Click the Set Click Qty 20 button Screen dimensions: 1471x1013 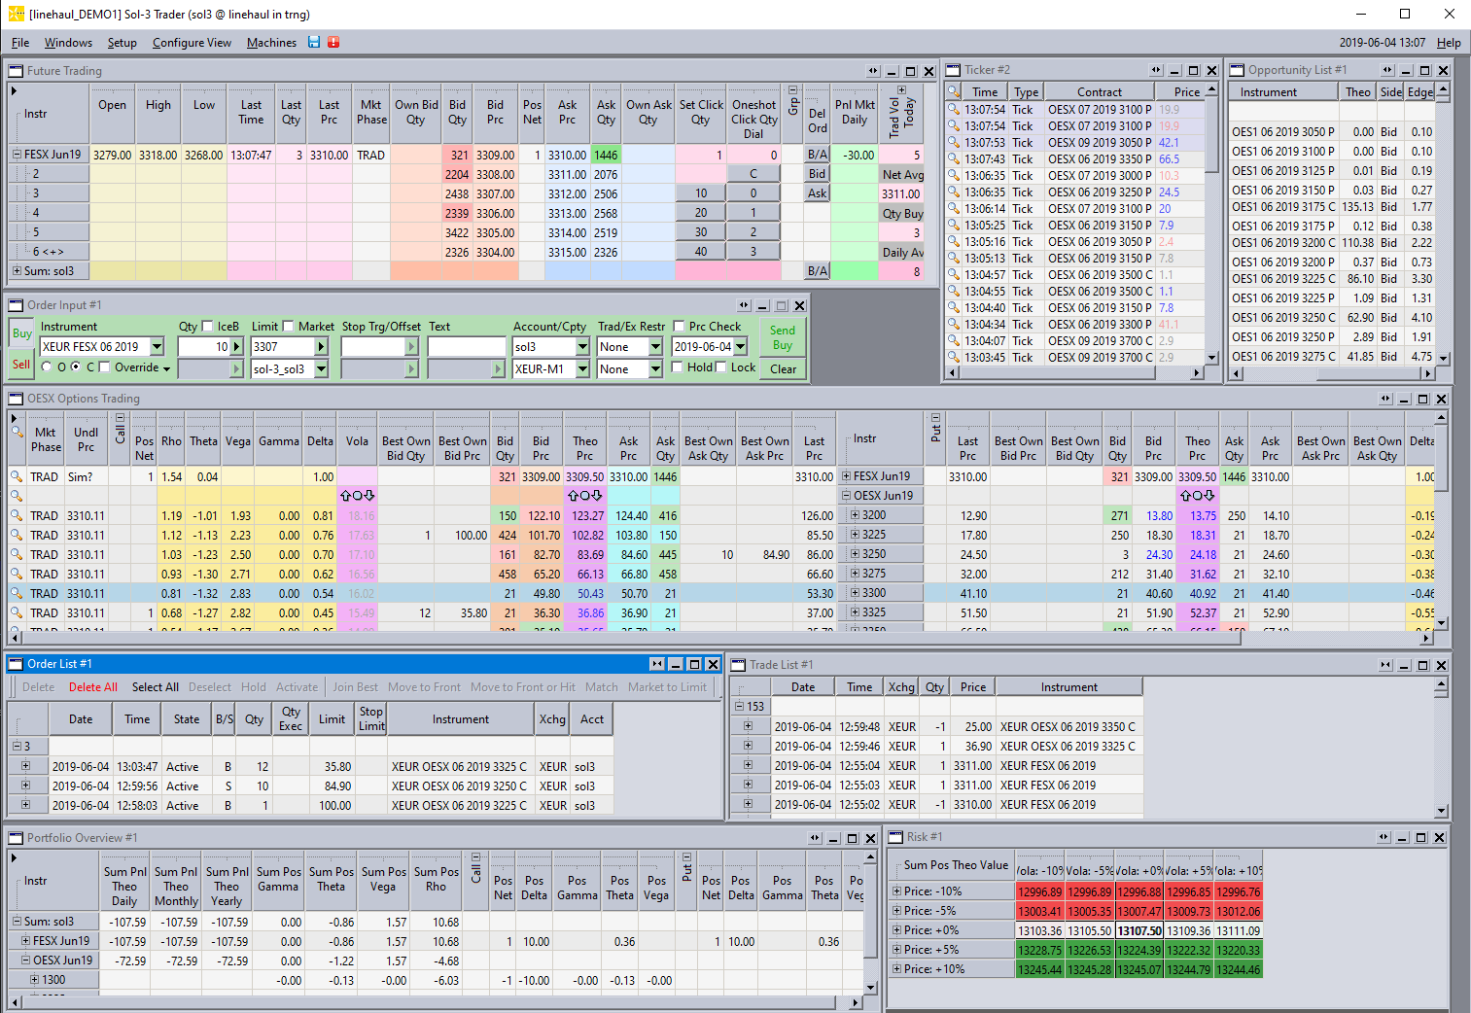tap(701, 213)
